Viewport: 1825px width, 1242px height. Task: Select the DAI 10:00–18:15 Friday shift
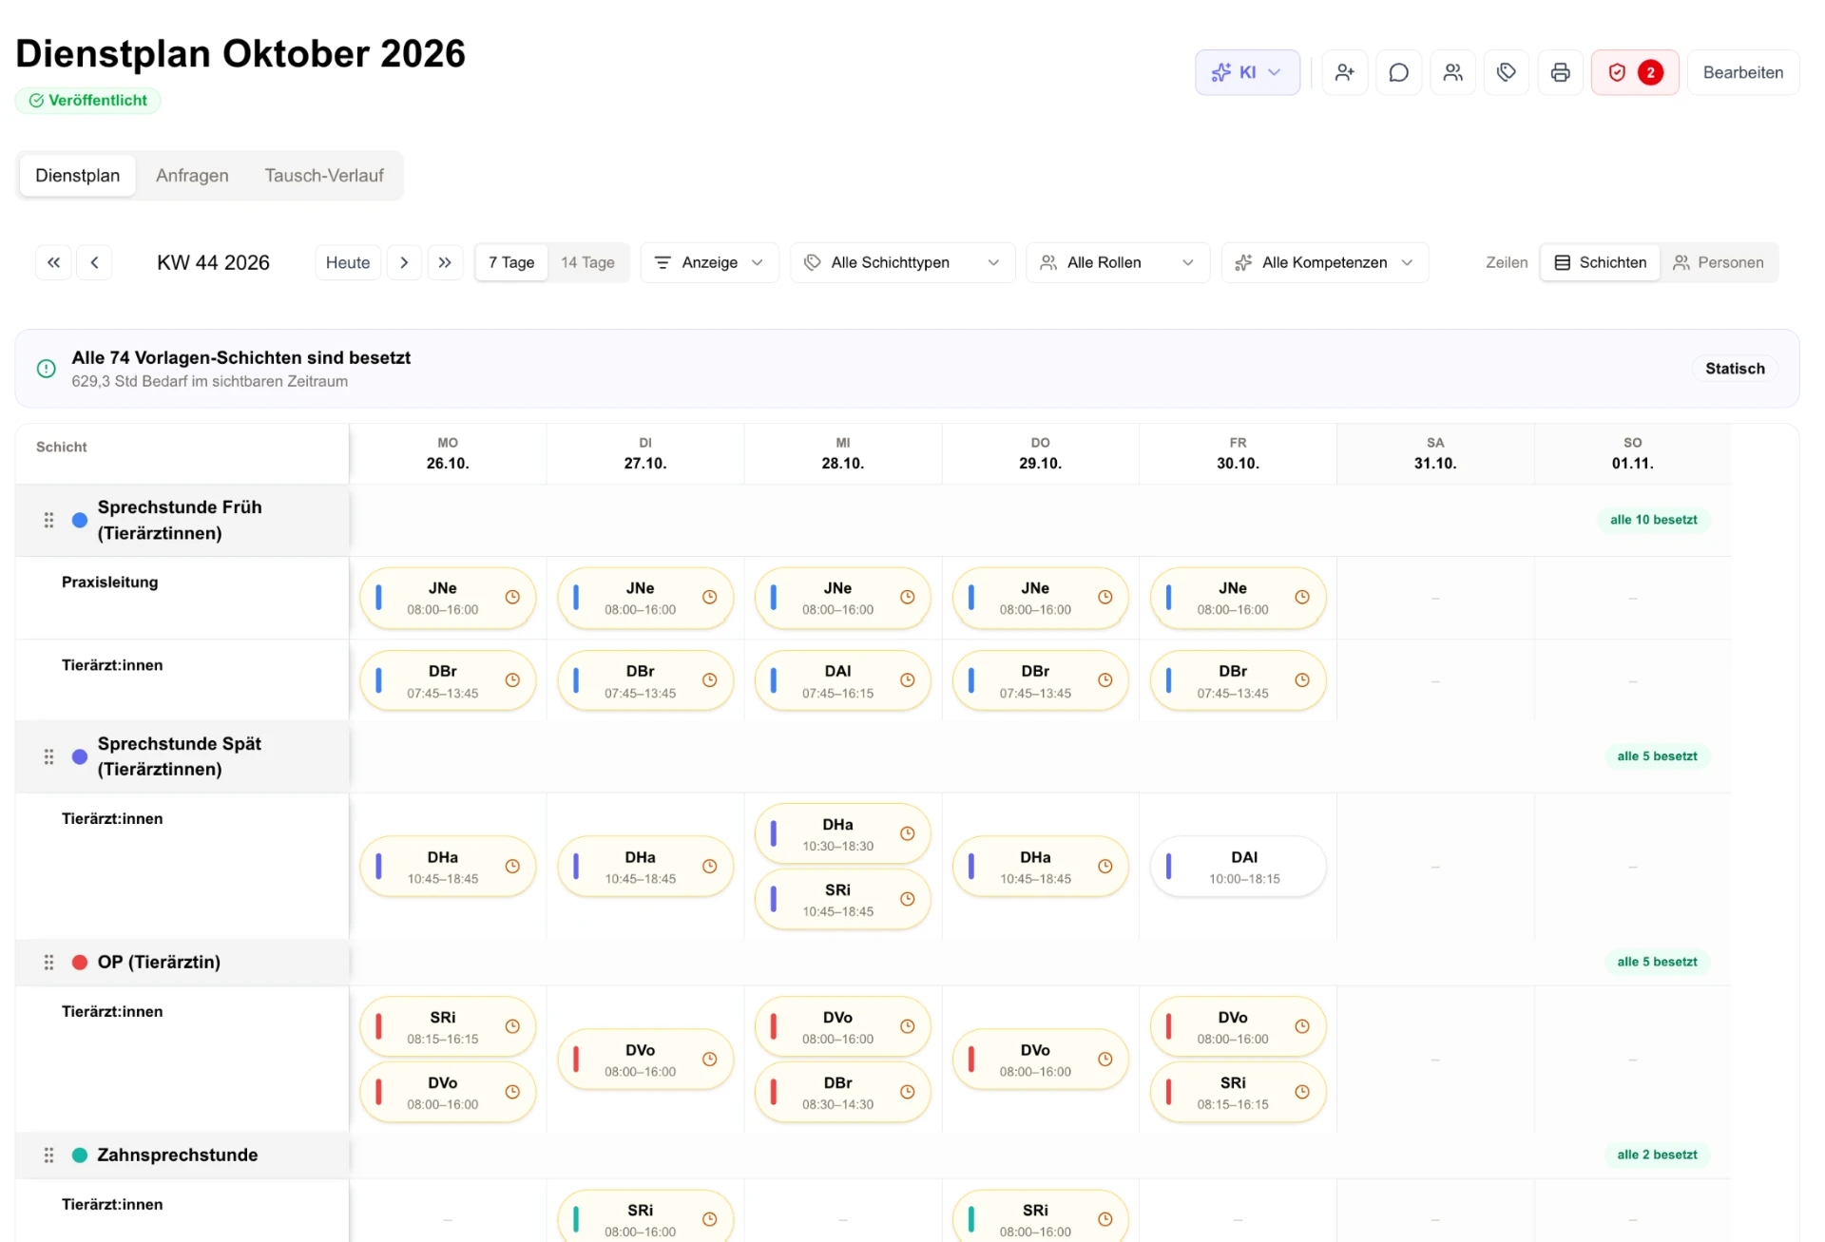1238,867
